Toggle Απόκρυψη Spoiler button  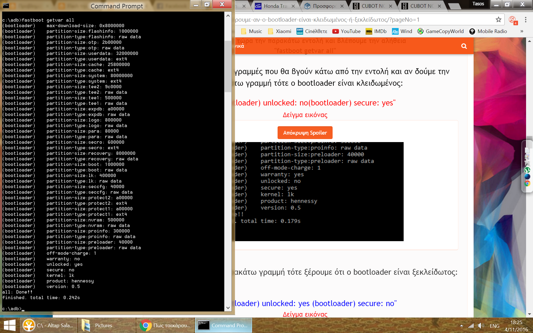[305, 133]
